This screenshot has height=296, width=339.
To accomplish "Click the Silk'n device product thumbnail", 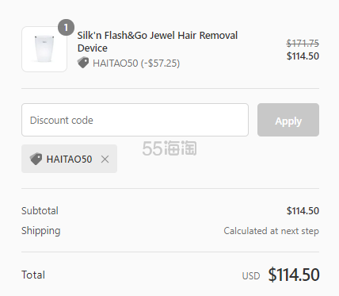I will [x=44, y=49].
